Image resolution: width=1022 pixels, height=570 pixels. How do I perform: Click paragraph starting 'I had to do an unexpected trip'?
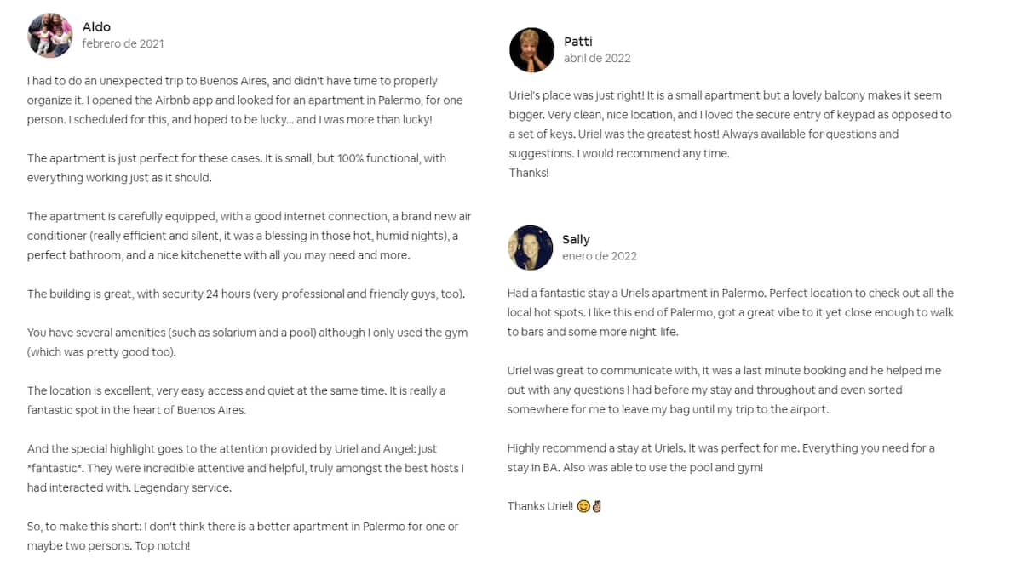pos(245,100)
